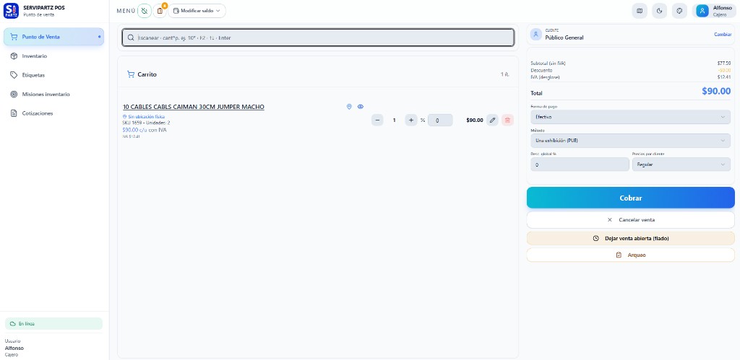Click the item quantity value 1
This screenshot has width=740, height=360.
394,120
